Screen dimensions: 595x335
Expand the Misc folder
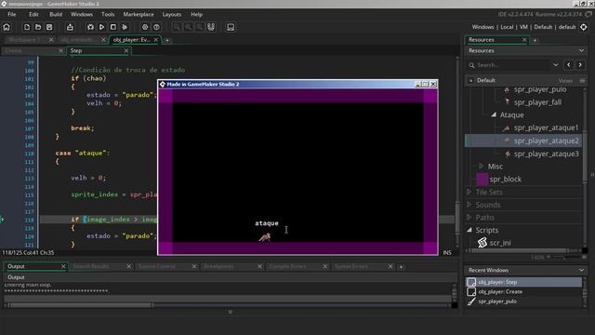point(482,166)
